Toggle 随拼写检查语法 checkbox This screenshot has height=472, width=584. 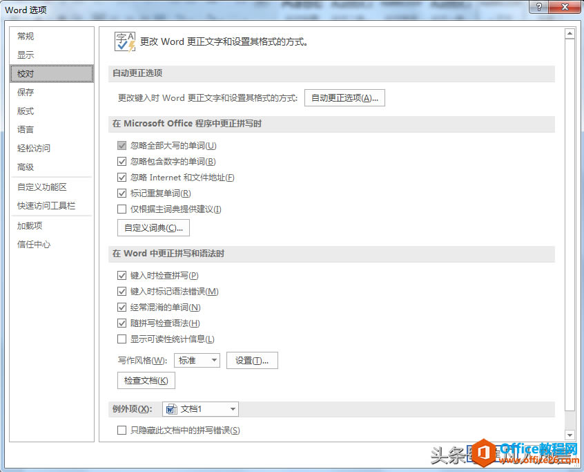click(121, 323)
